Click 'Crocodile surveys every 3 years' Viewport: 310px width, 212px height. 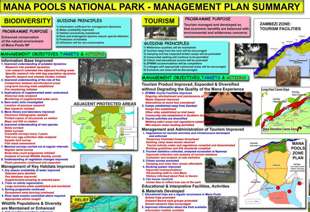coord(26,134)
